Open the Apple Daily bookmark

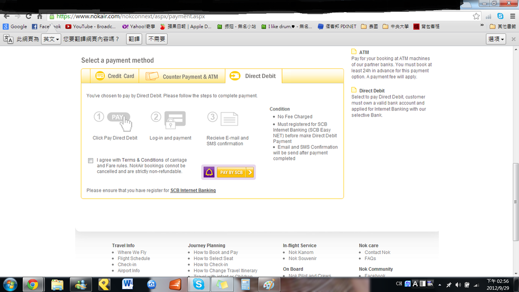pos(186,26)
